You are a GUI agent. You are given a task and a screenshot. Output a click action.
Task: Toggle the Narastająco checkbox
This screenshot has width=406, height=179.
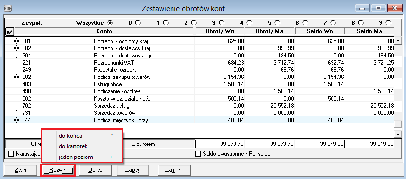pyautogui.click(x=11, y=154)
